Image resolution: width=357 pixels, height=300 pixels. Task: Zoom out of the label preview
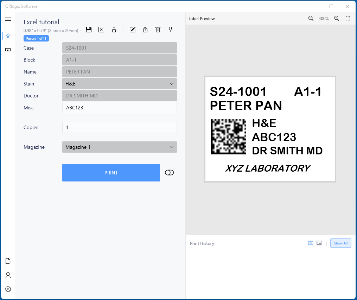click(311, 19)
